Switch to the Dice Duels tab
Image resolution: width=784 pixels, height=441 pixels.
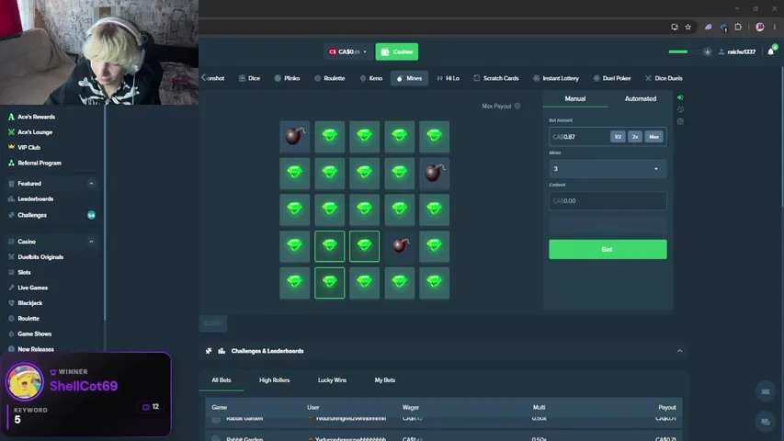tap(664, 78)
